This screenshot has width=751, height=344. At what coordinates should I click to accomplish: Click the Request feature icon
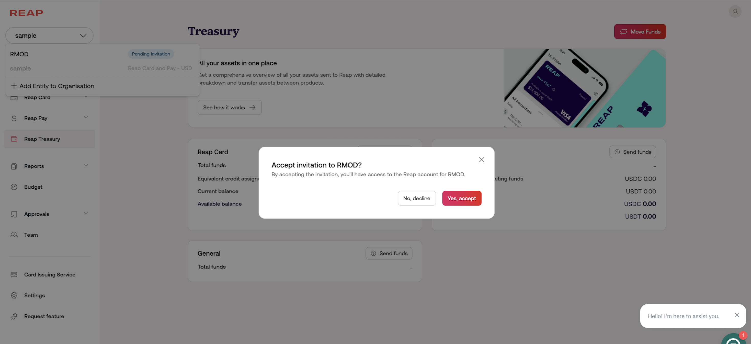coord(14,316)
